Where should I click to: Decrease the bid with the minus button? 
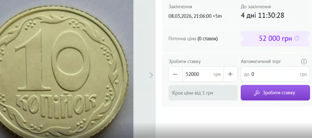(175, 74)
